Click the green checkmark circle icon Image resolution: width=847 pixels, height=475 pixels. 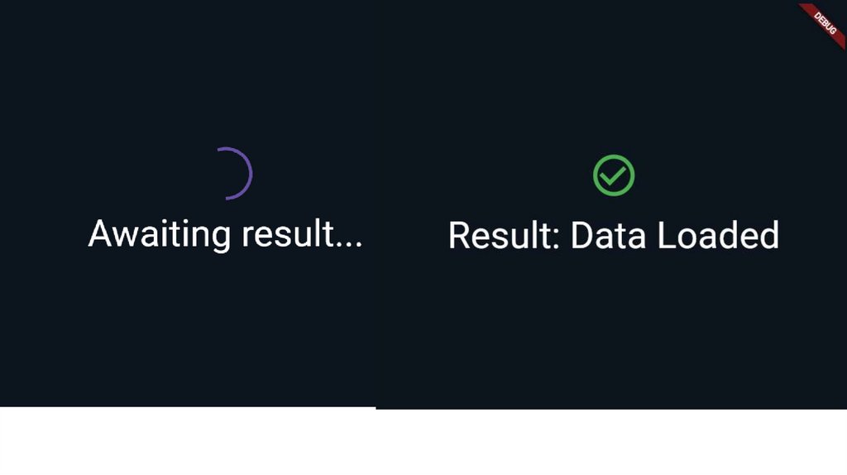point(614,175)
